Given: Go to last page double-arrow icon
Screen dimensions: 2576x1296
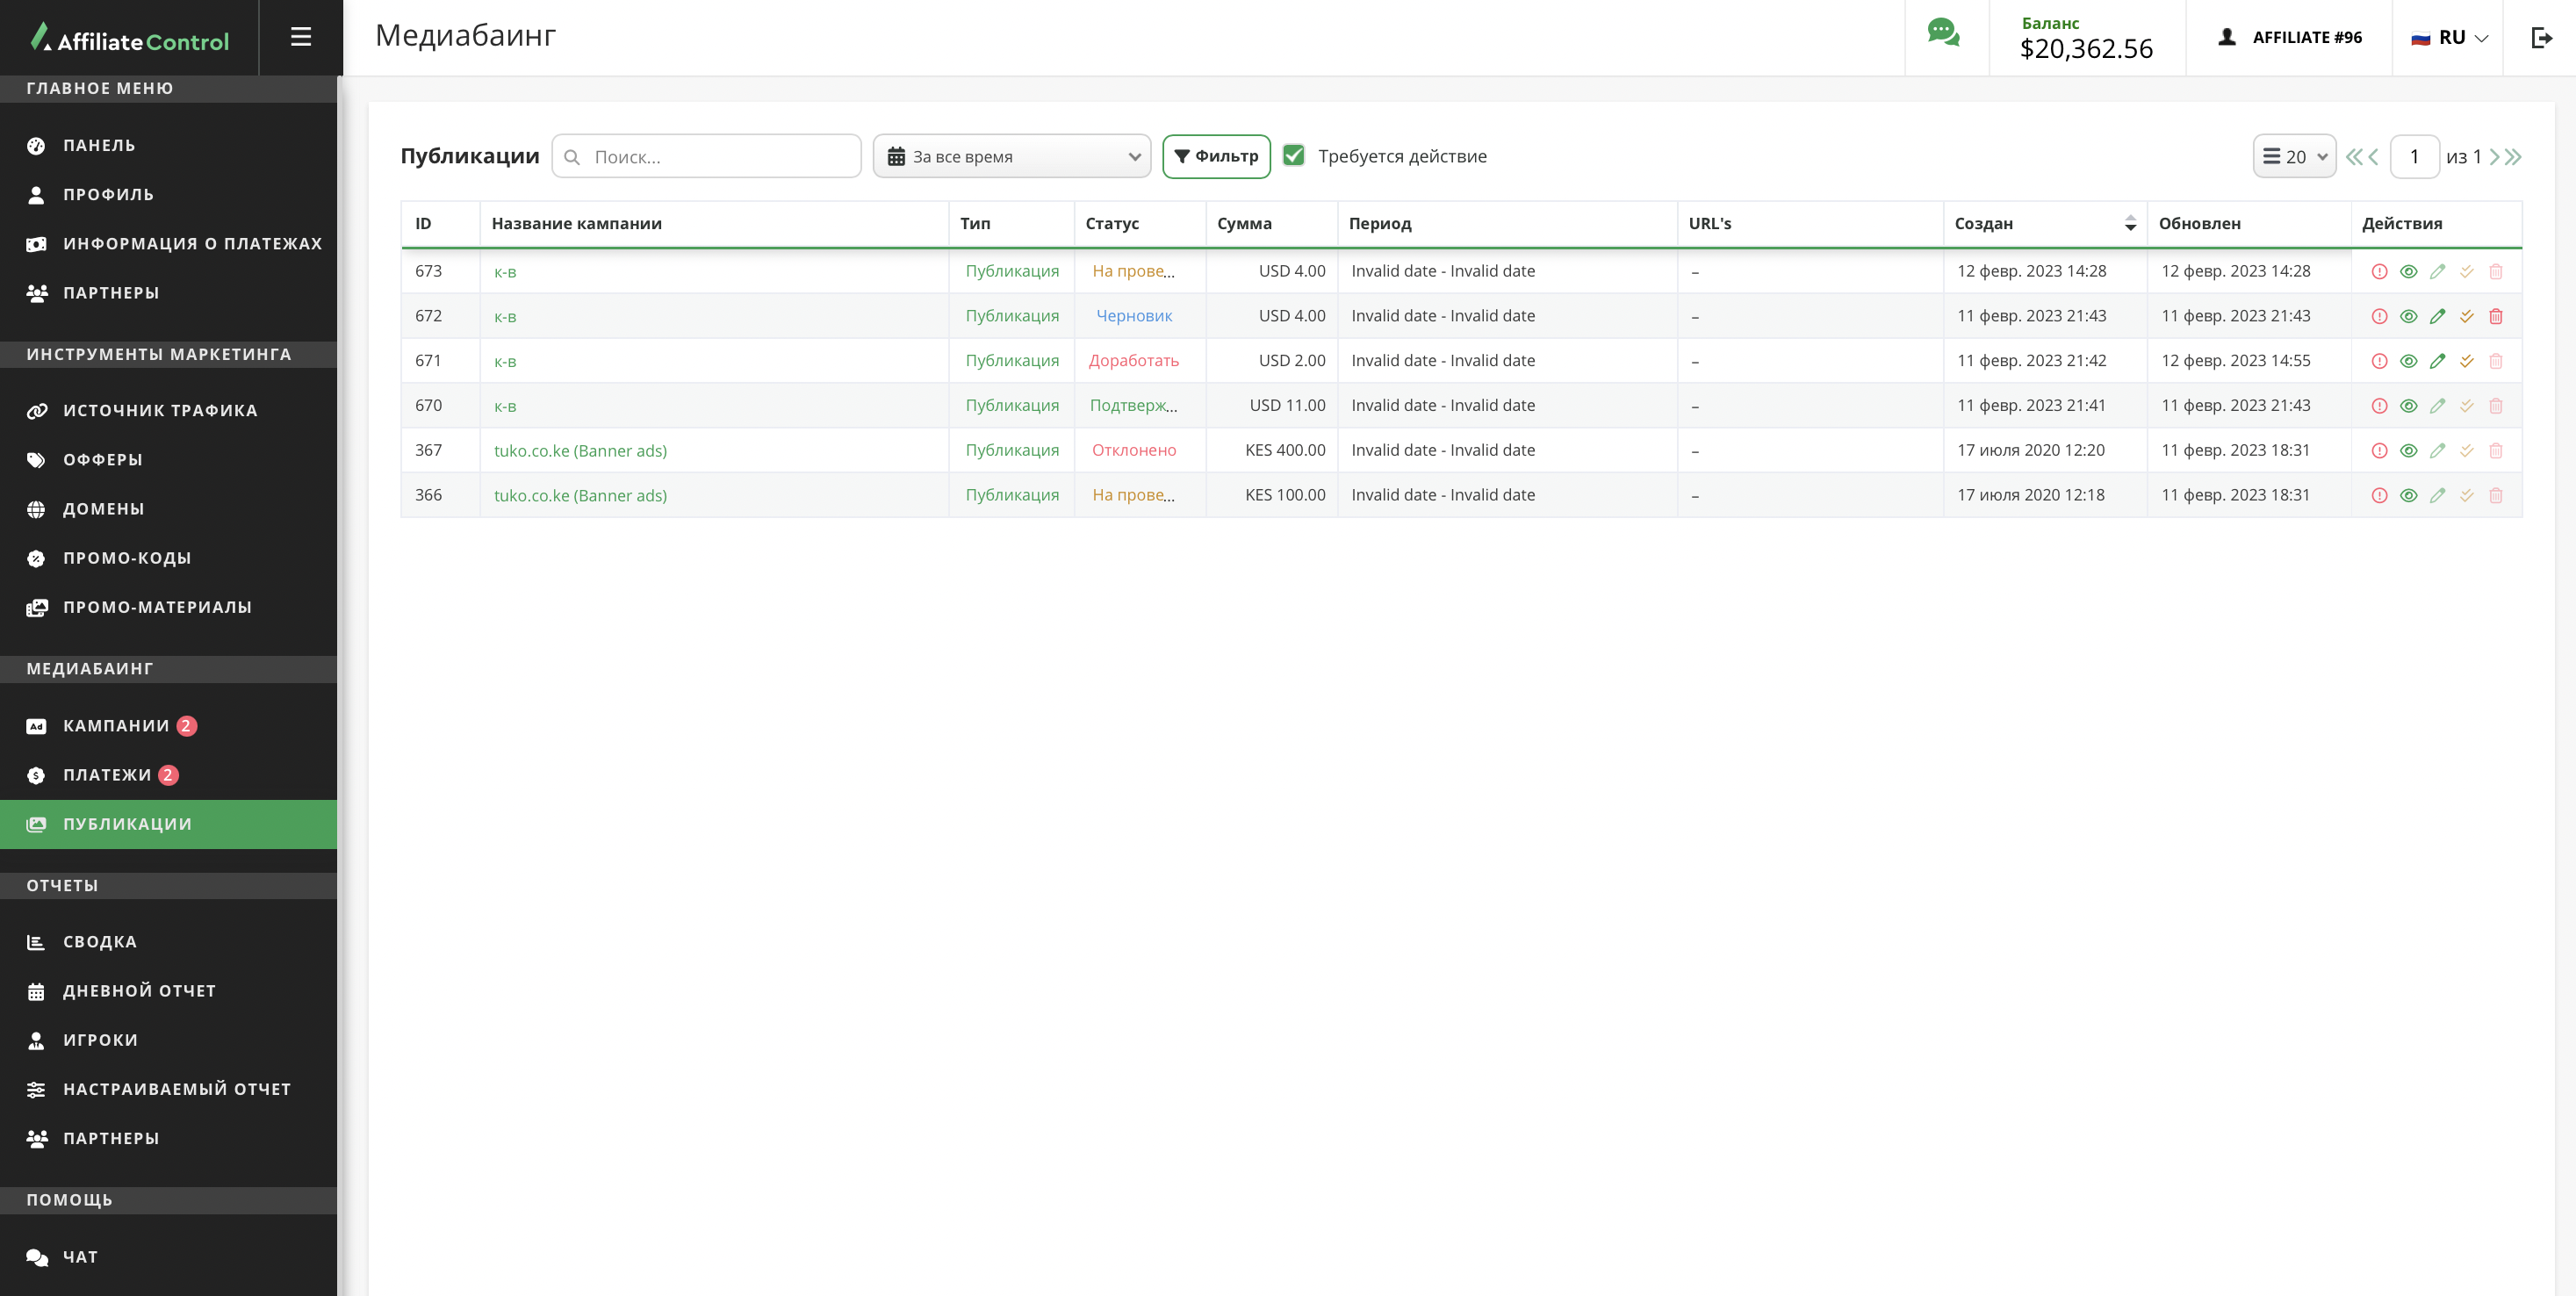Looking at the screenshot, I should [x=2514, y=157].
